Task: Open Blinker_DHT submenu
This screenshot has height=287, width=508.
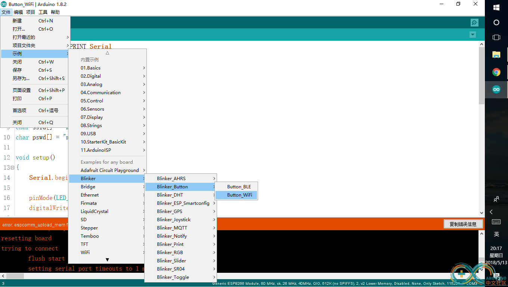Action: tap(181, 195)
